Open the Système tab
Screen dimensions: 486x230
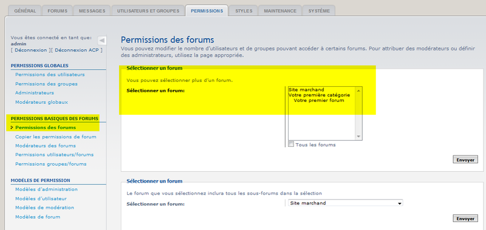point(319,11)
